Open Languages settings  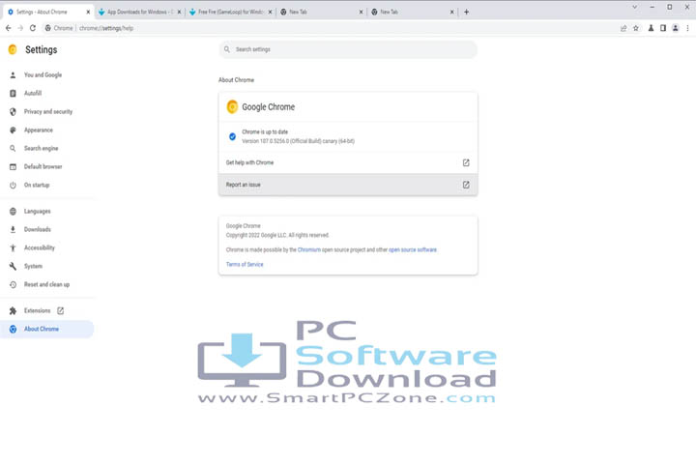(x=38, y=211)
